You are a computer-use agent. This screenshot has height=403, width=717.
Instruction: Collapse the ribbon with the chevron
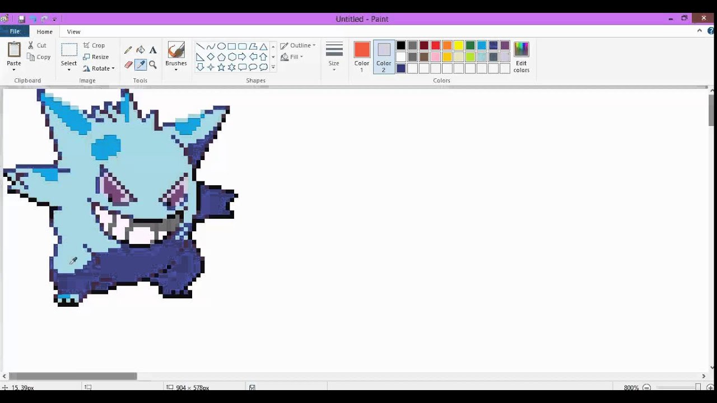[700, 31]
